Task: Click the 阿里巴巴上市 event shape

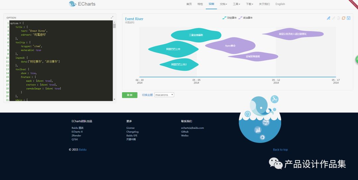Action: click(173, 49)
